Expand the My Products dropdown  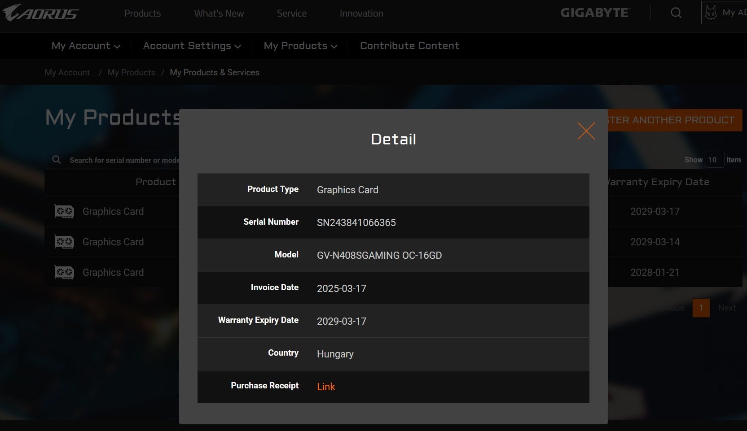[x=300, y=46]
